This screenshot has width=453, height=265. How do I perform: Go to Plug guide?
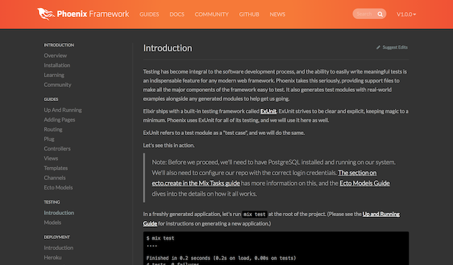tap(49, 139)
